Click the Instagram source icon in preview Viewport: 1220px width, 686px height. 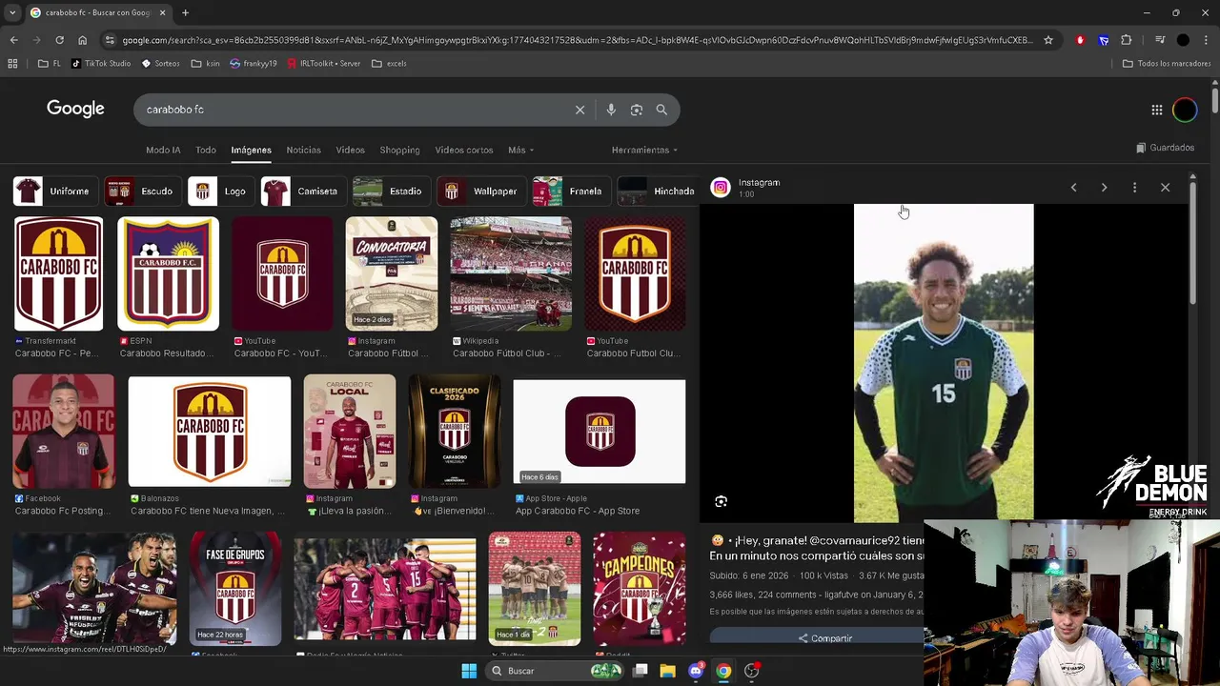(721, 188)
